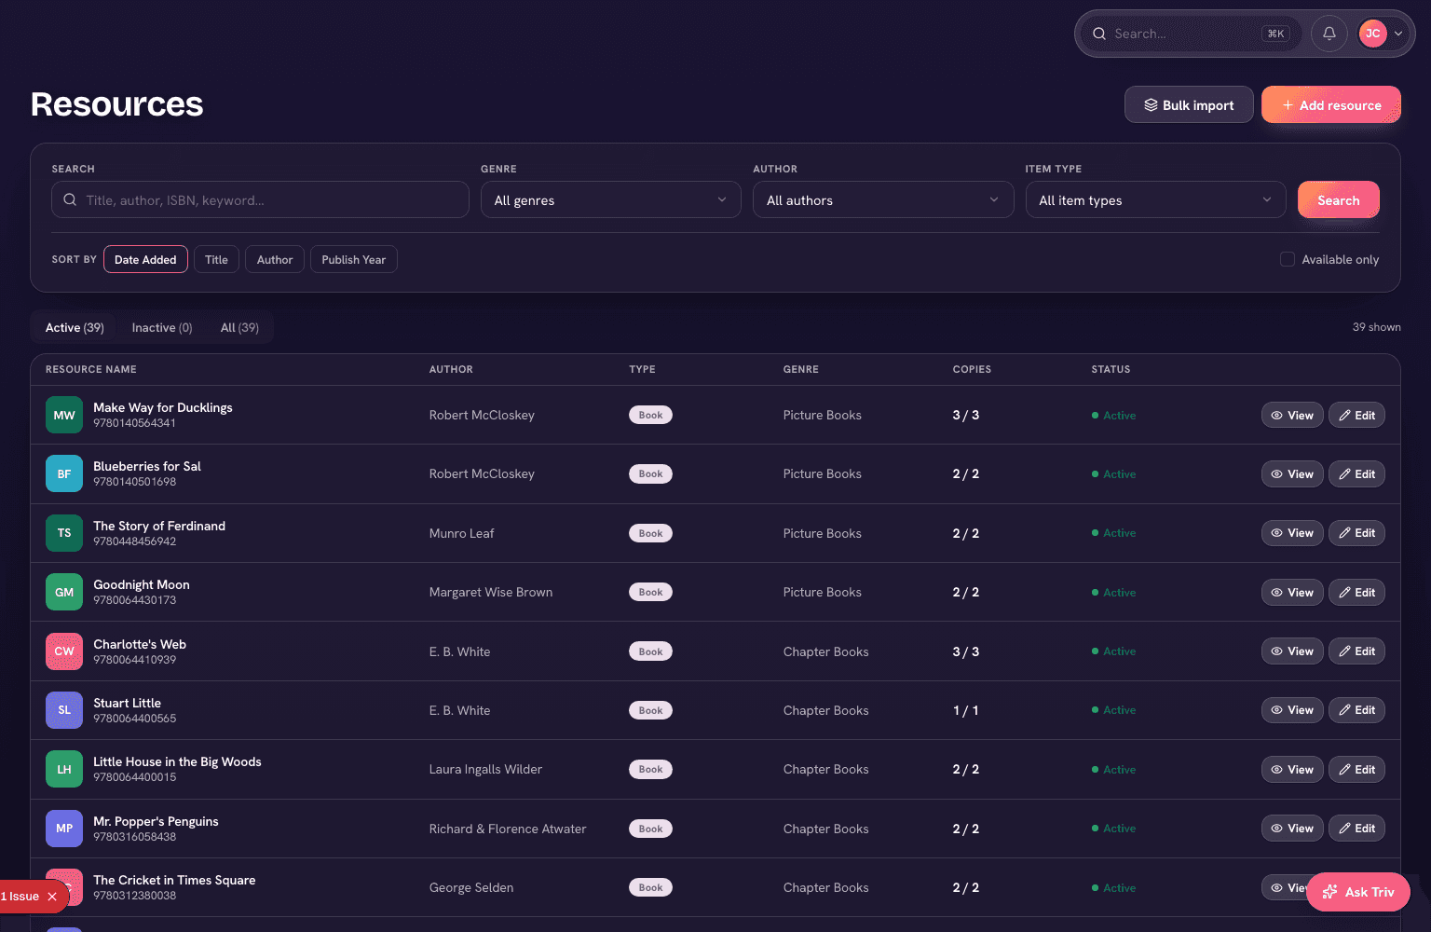Edit The Story of Ferdinand
This screenshot has width=1431, height=932.
1356,533
